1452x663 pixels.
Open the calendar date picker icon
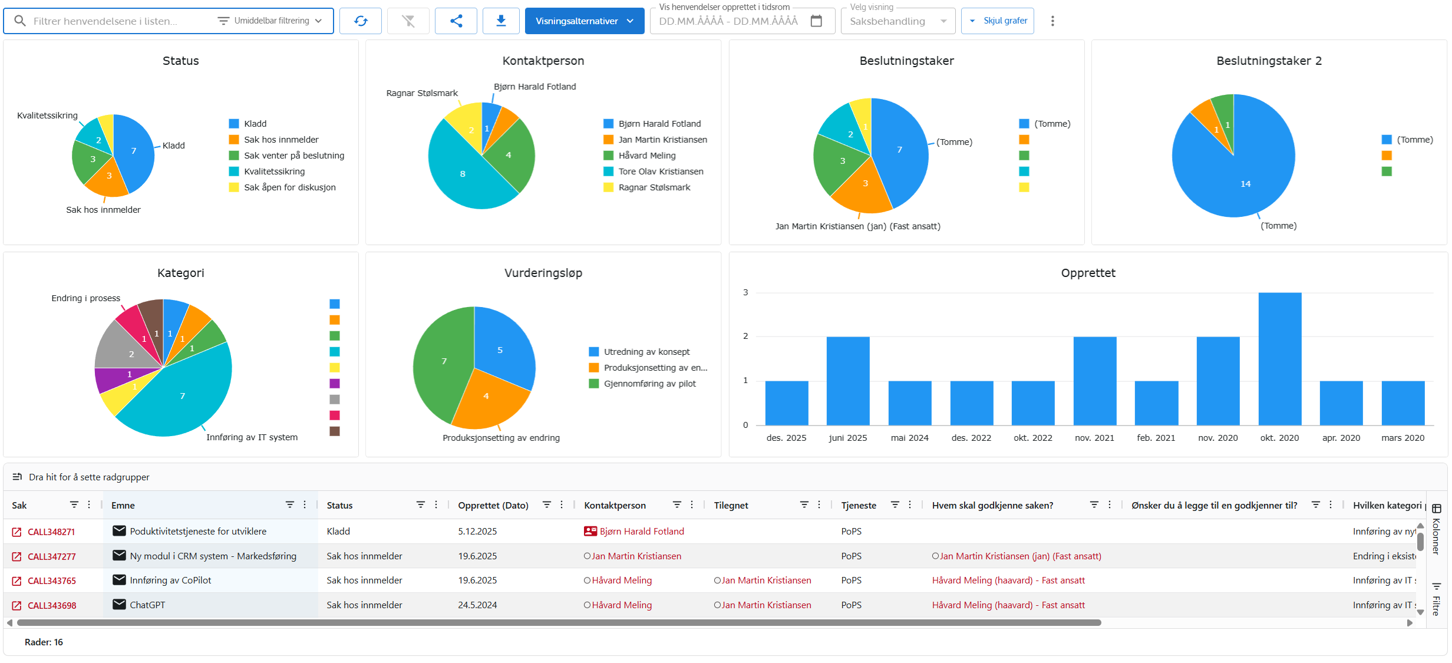click(x=816, y=21)
